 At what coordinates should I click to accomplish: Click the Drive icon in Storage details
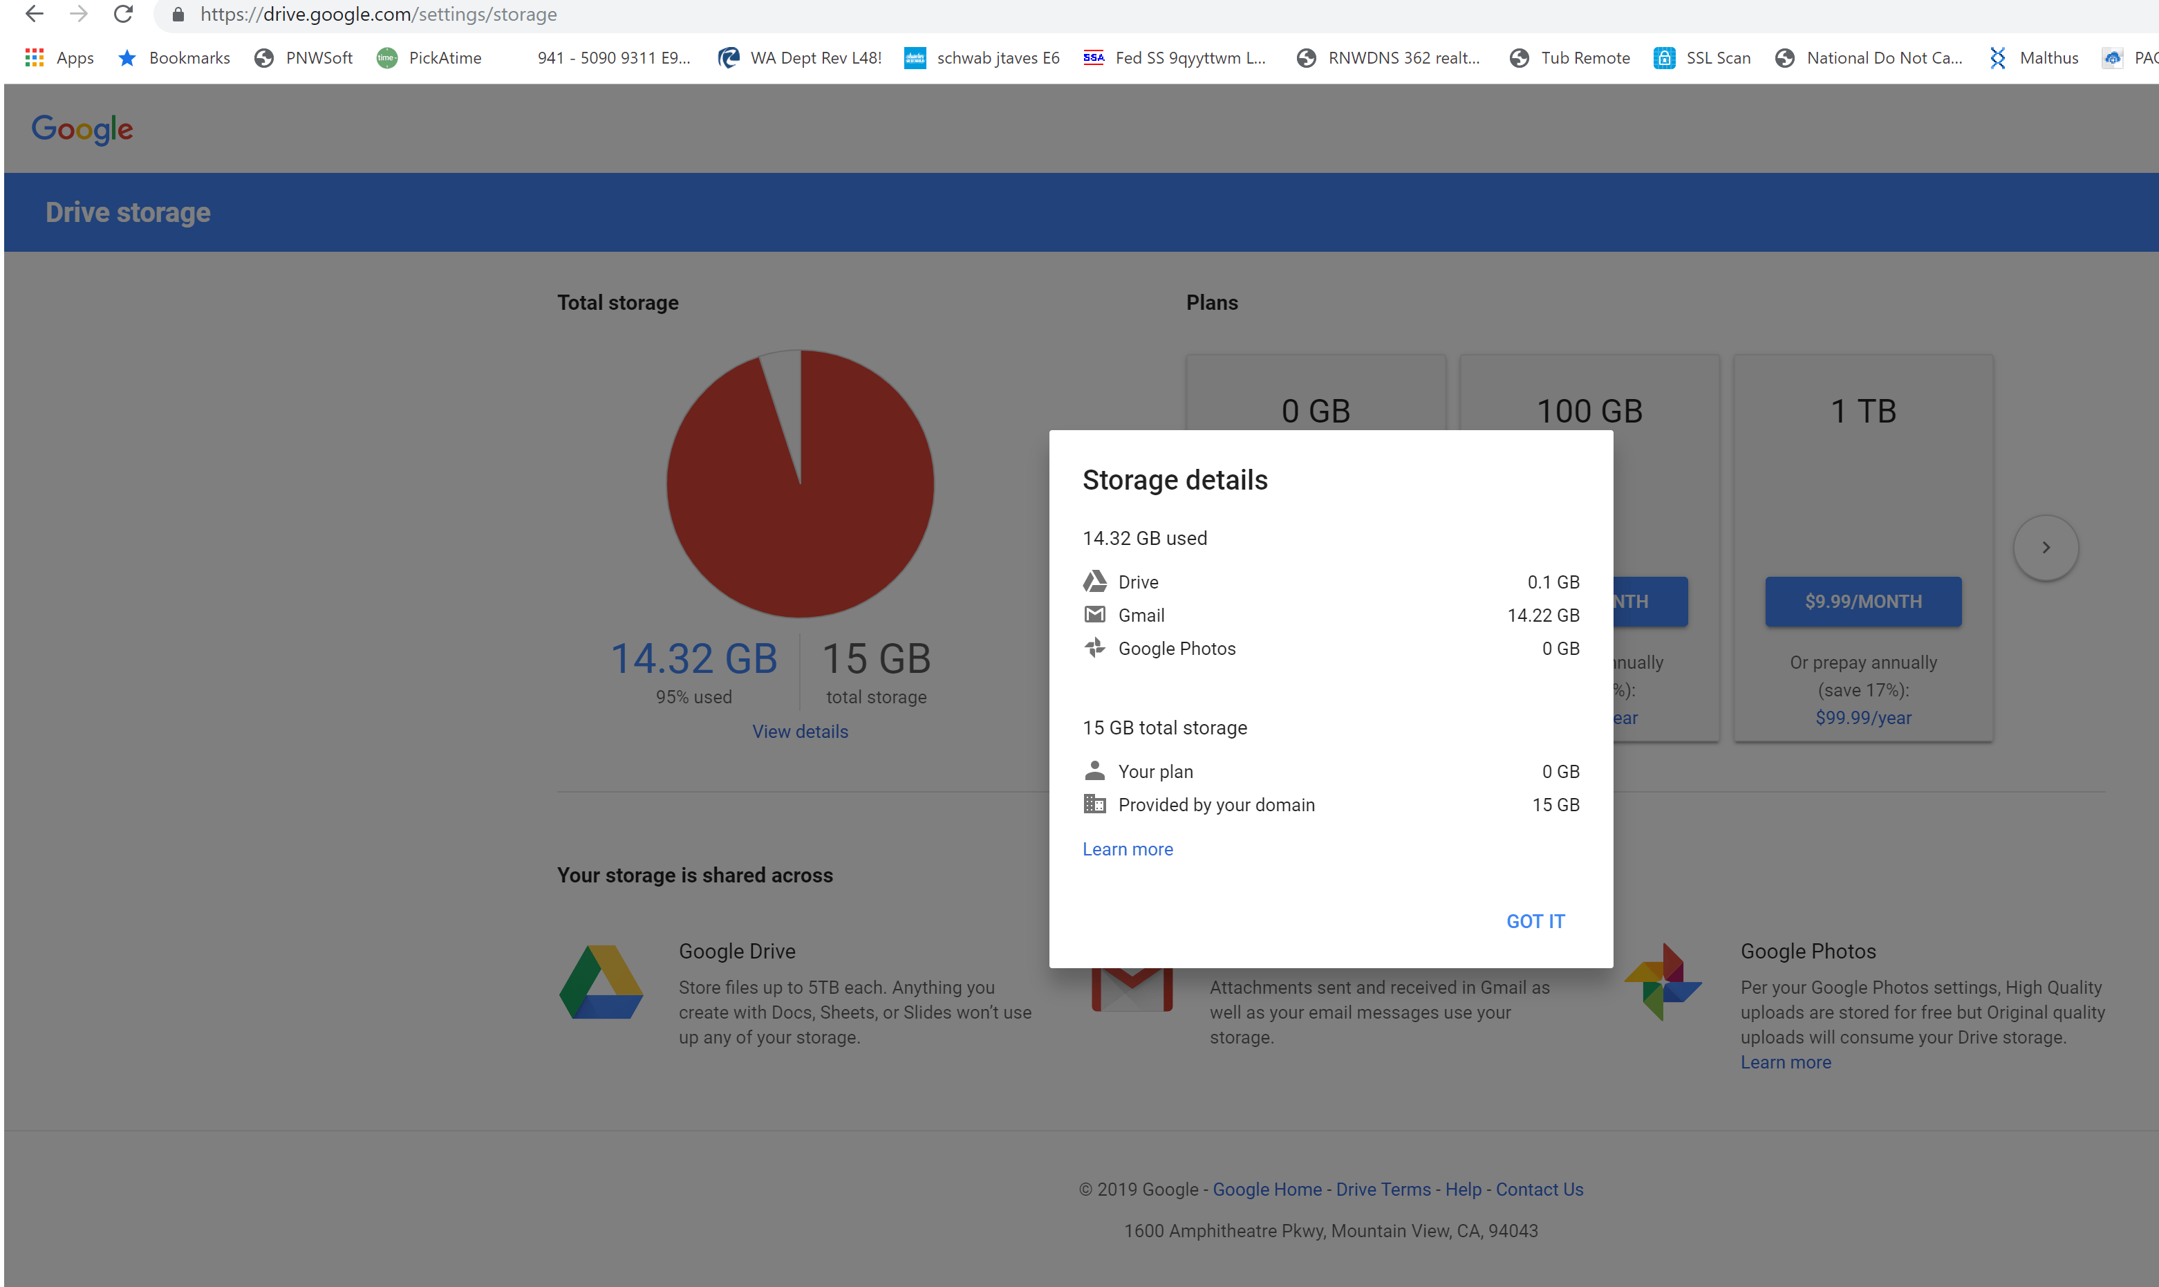(1094, 581)
